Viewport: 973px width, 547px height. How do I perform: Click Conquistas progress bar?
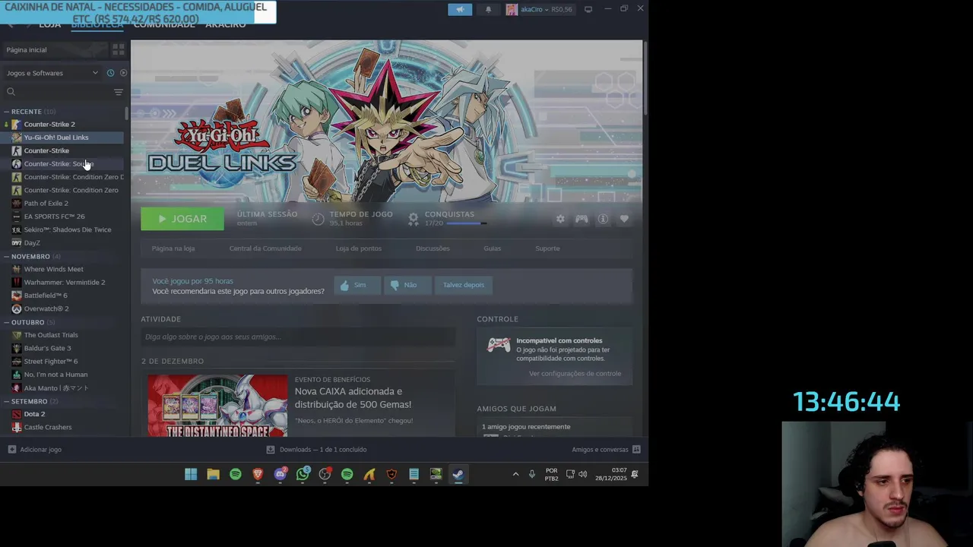467,223
